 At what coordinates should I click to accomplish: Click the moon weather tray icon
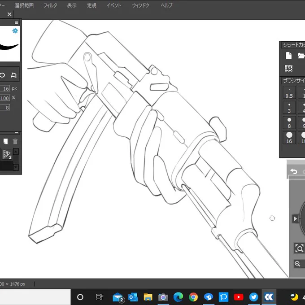tap(295, 297)
